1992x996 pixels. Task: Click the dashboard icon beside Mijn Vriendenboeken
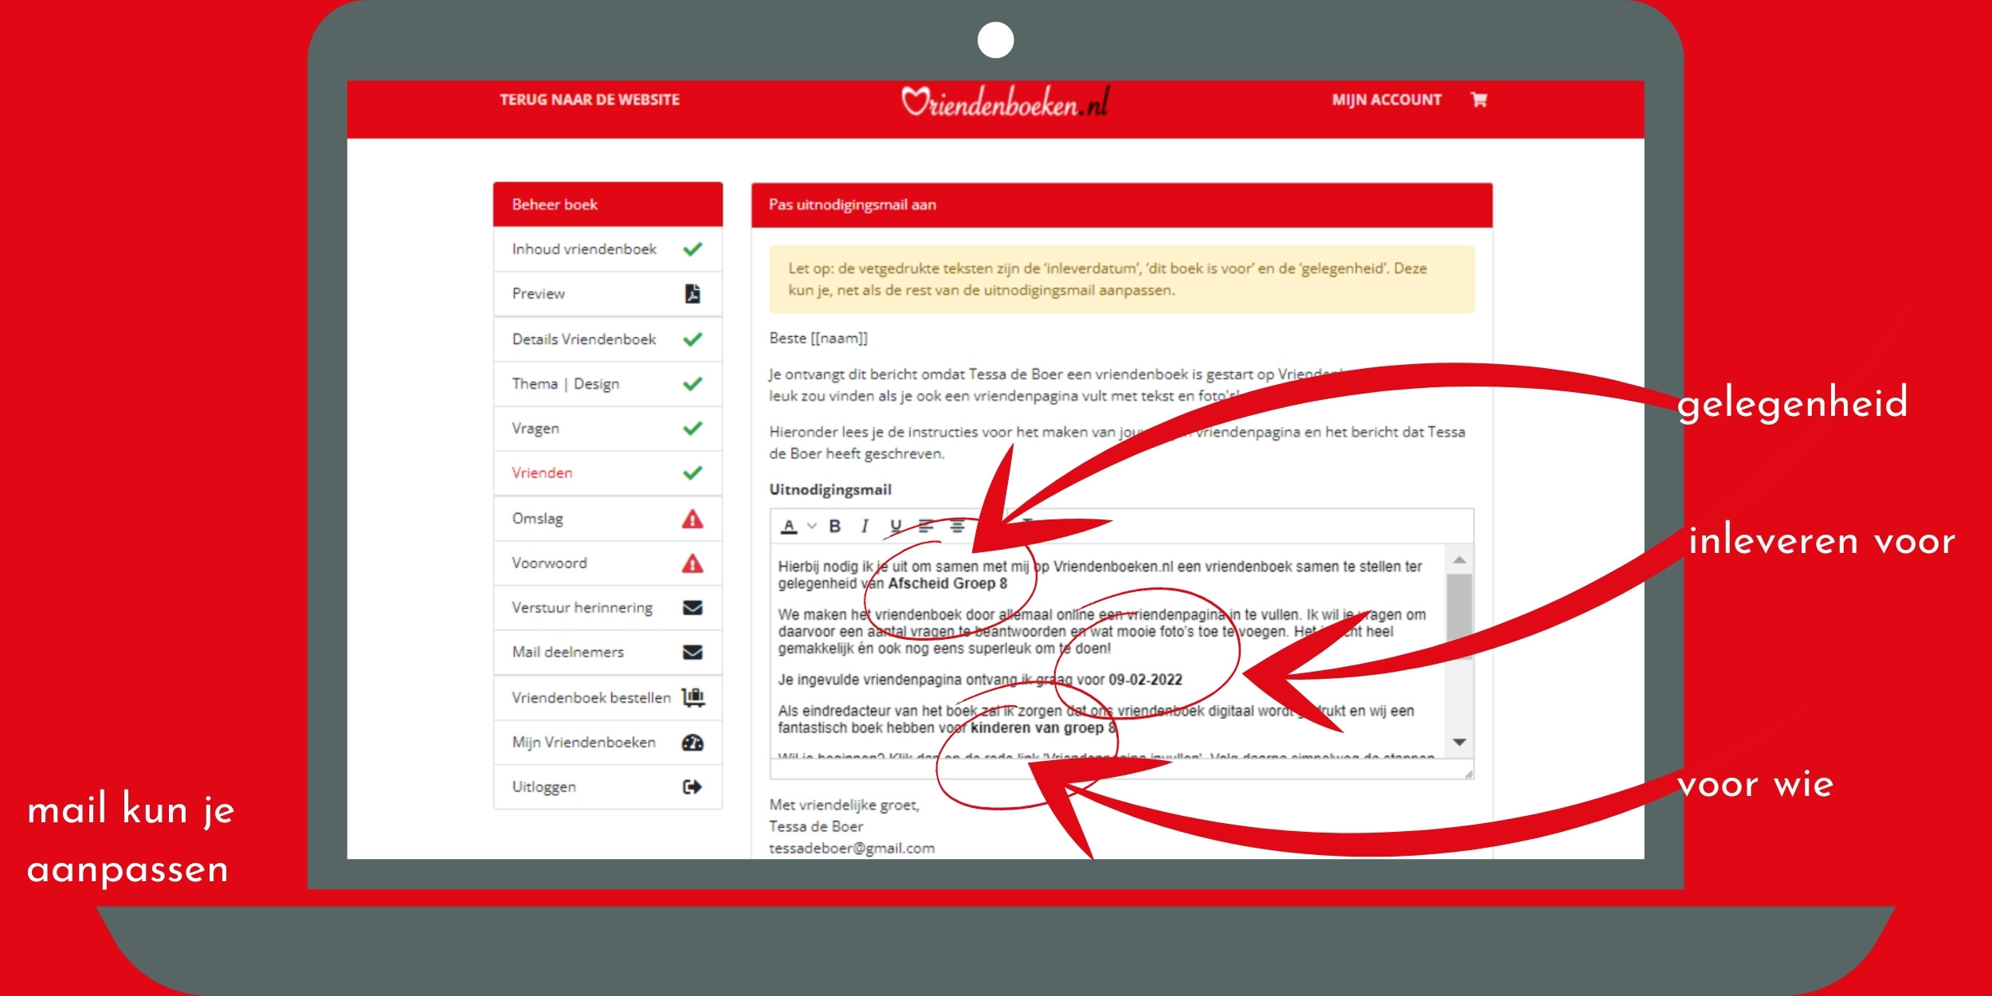click(692, 743)
